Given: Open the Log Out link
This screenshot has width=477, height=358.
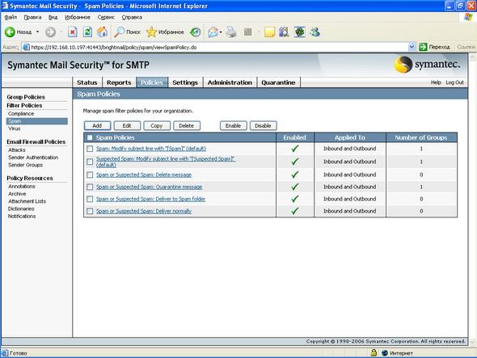Looking at the screenshot, I should [x=454, y=82].
